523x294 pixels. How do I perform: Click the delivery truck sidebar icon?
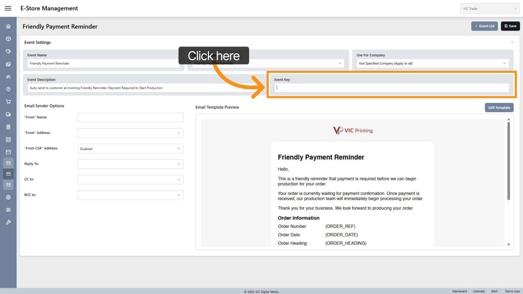coord(8,114)
